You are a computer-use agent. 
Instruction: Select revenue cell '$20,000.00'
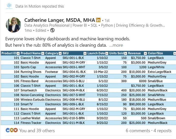pos(137,90)
